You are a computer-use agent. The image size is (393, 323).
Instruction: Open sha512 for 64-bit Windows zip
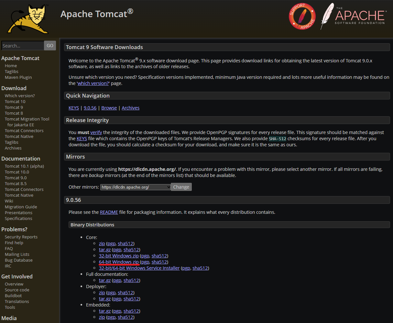pos(159,262)
